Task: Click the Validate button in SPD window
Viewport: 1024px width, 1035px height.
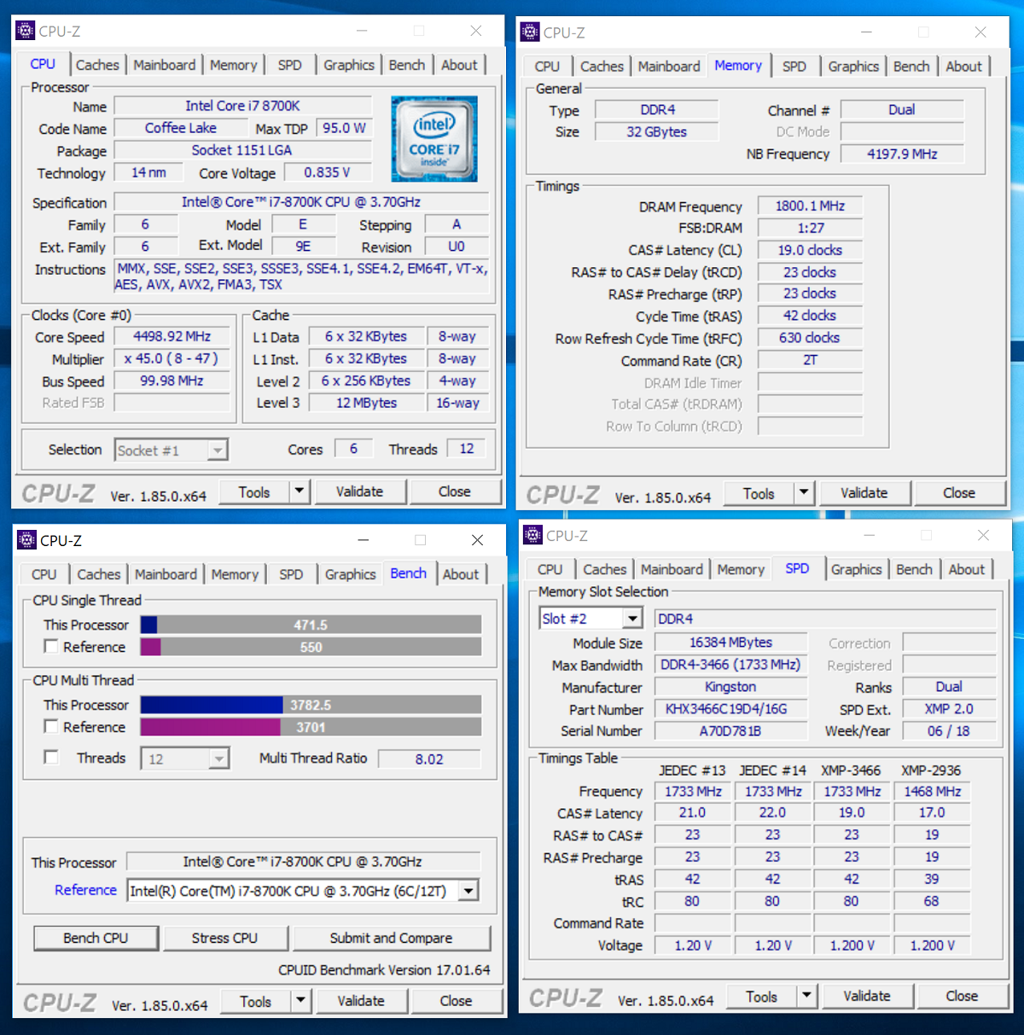Action: [x=867, y=996]
